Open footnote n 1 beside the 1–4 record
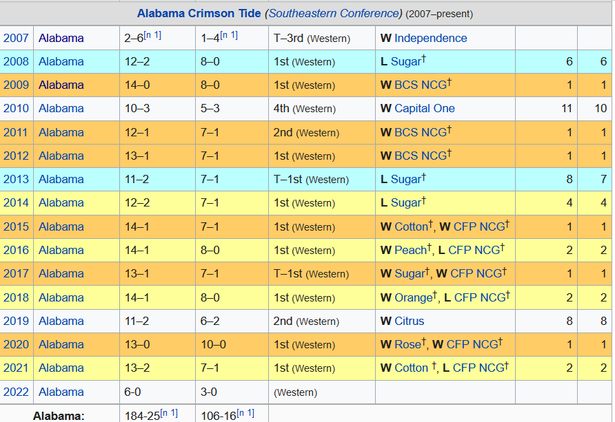Image resolution: width=615 pixels, height=422 pixels. pyautogui.click(x=229, y=35)
